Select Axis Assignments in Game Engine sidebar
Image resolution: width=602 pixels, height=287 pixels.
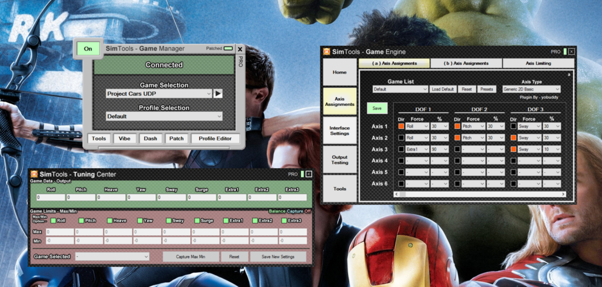340,101
